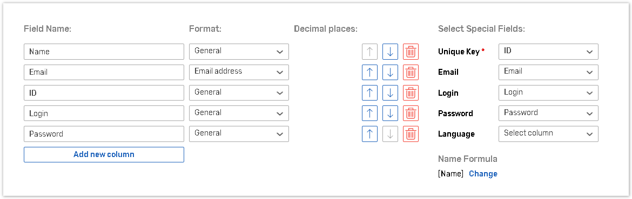Click the Change link for Name Formula
632x199 pixels.
(x=483, y=174)
